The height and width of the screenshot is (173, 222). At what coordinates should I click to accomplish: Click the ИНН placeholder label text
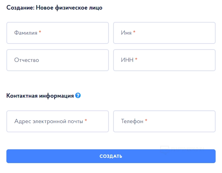(127, 60)
